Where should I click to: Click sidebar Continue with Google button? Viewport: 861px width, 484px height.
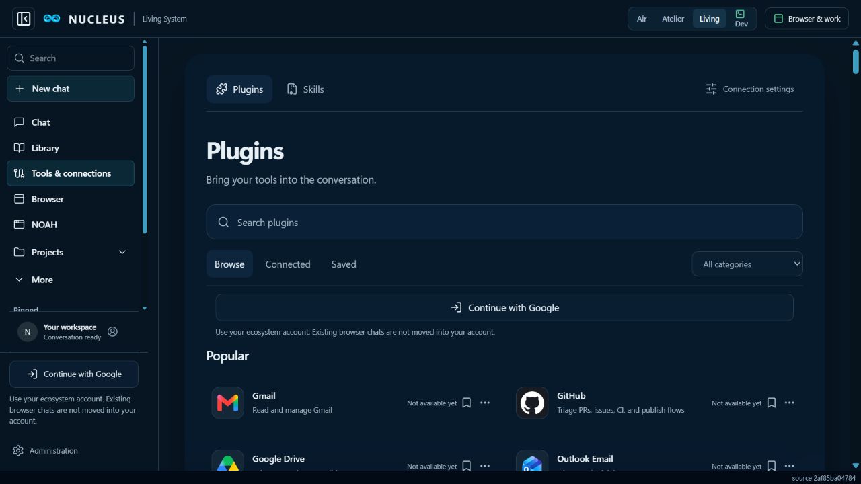point(74,374)
